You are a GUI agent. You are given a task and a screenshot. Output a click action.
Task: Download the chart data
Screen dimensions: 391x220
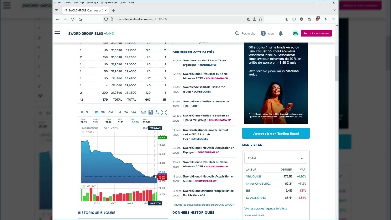click(157, 112)
